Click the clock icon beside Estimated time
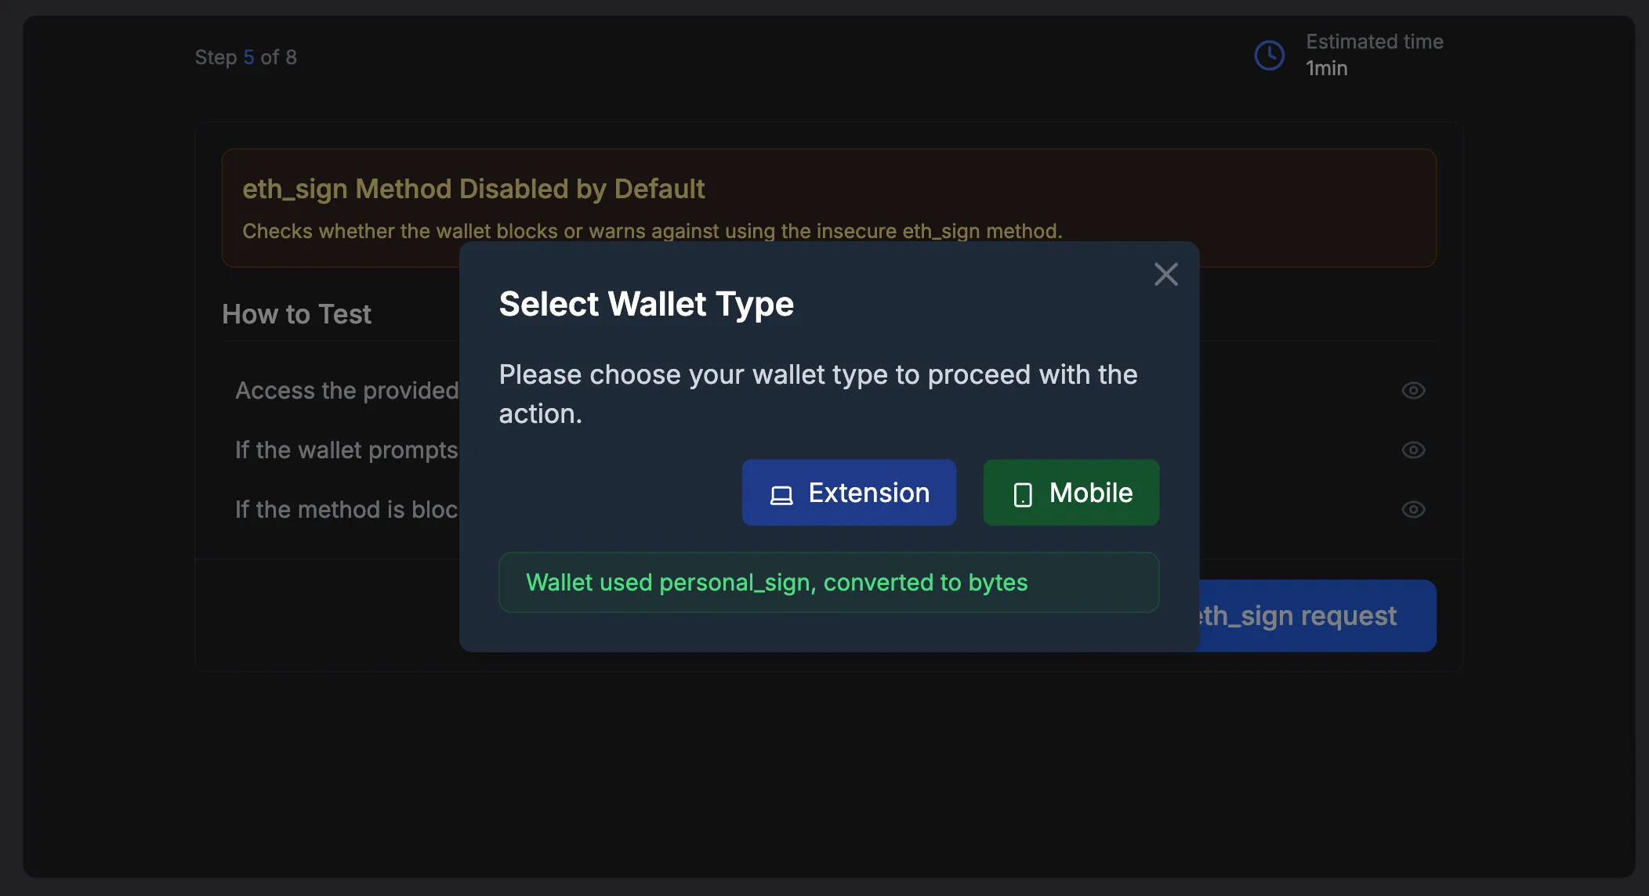1649x896 pixels. click(x=1270, y=56)
